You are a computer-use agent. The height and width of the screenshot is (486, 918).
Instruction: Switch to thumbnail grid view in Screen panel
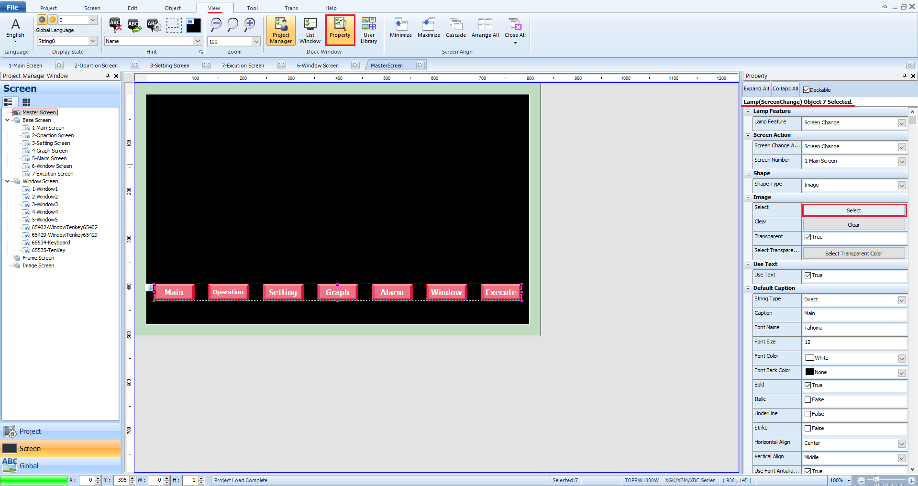coord(26,102)
